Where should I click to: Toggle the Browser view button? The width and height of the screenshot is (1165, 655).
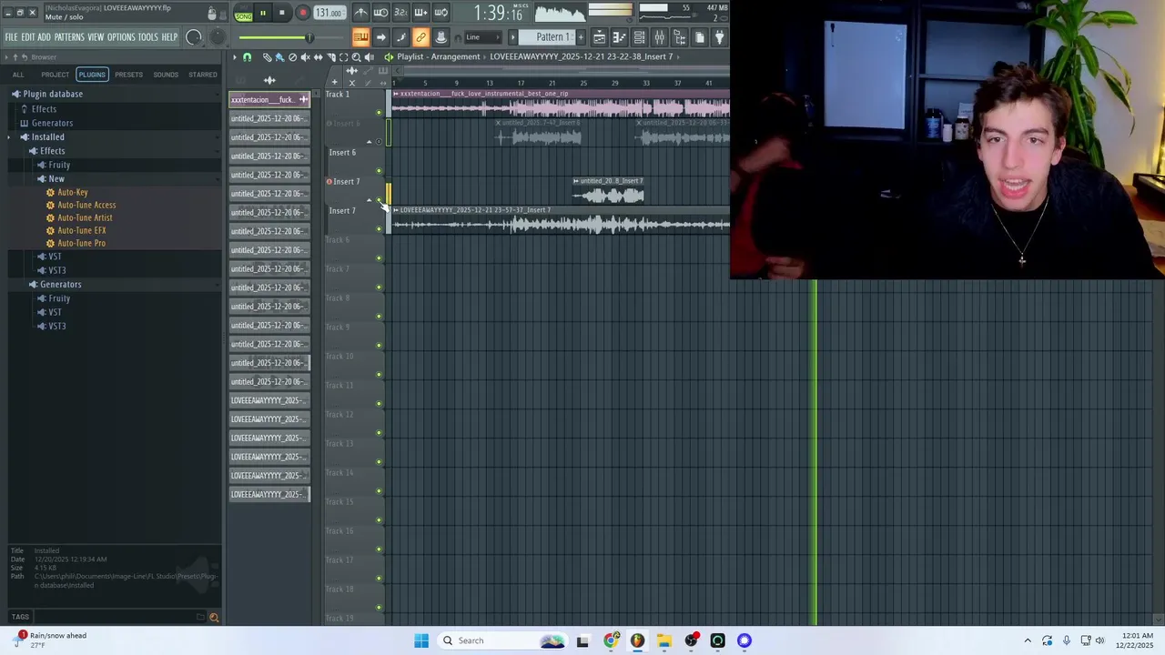pos(680,37)
